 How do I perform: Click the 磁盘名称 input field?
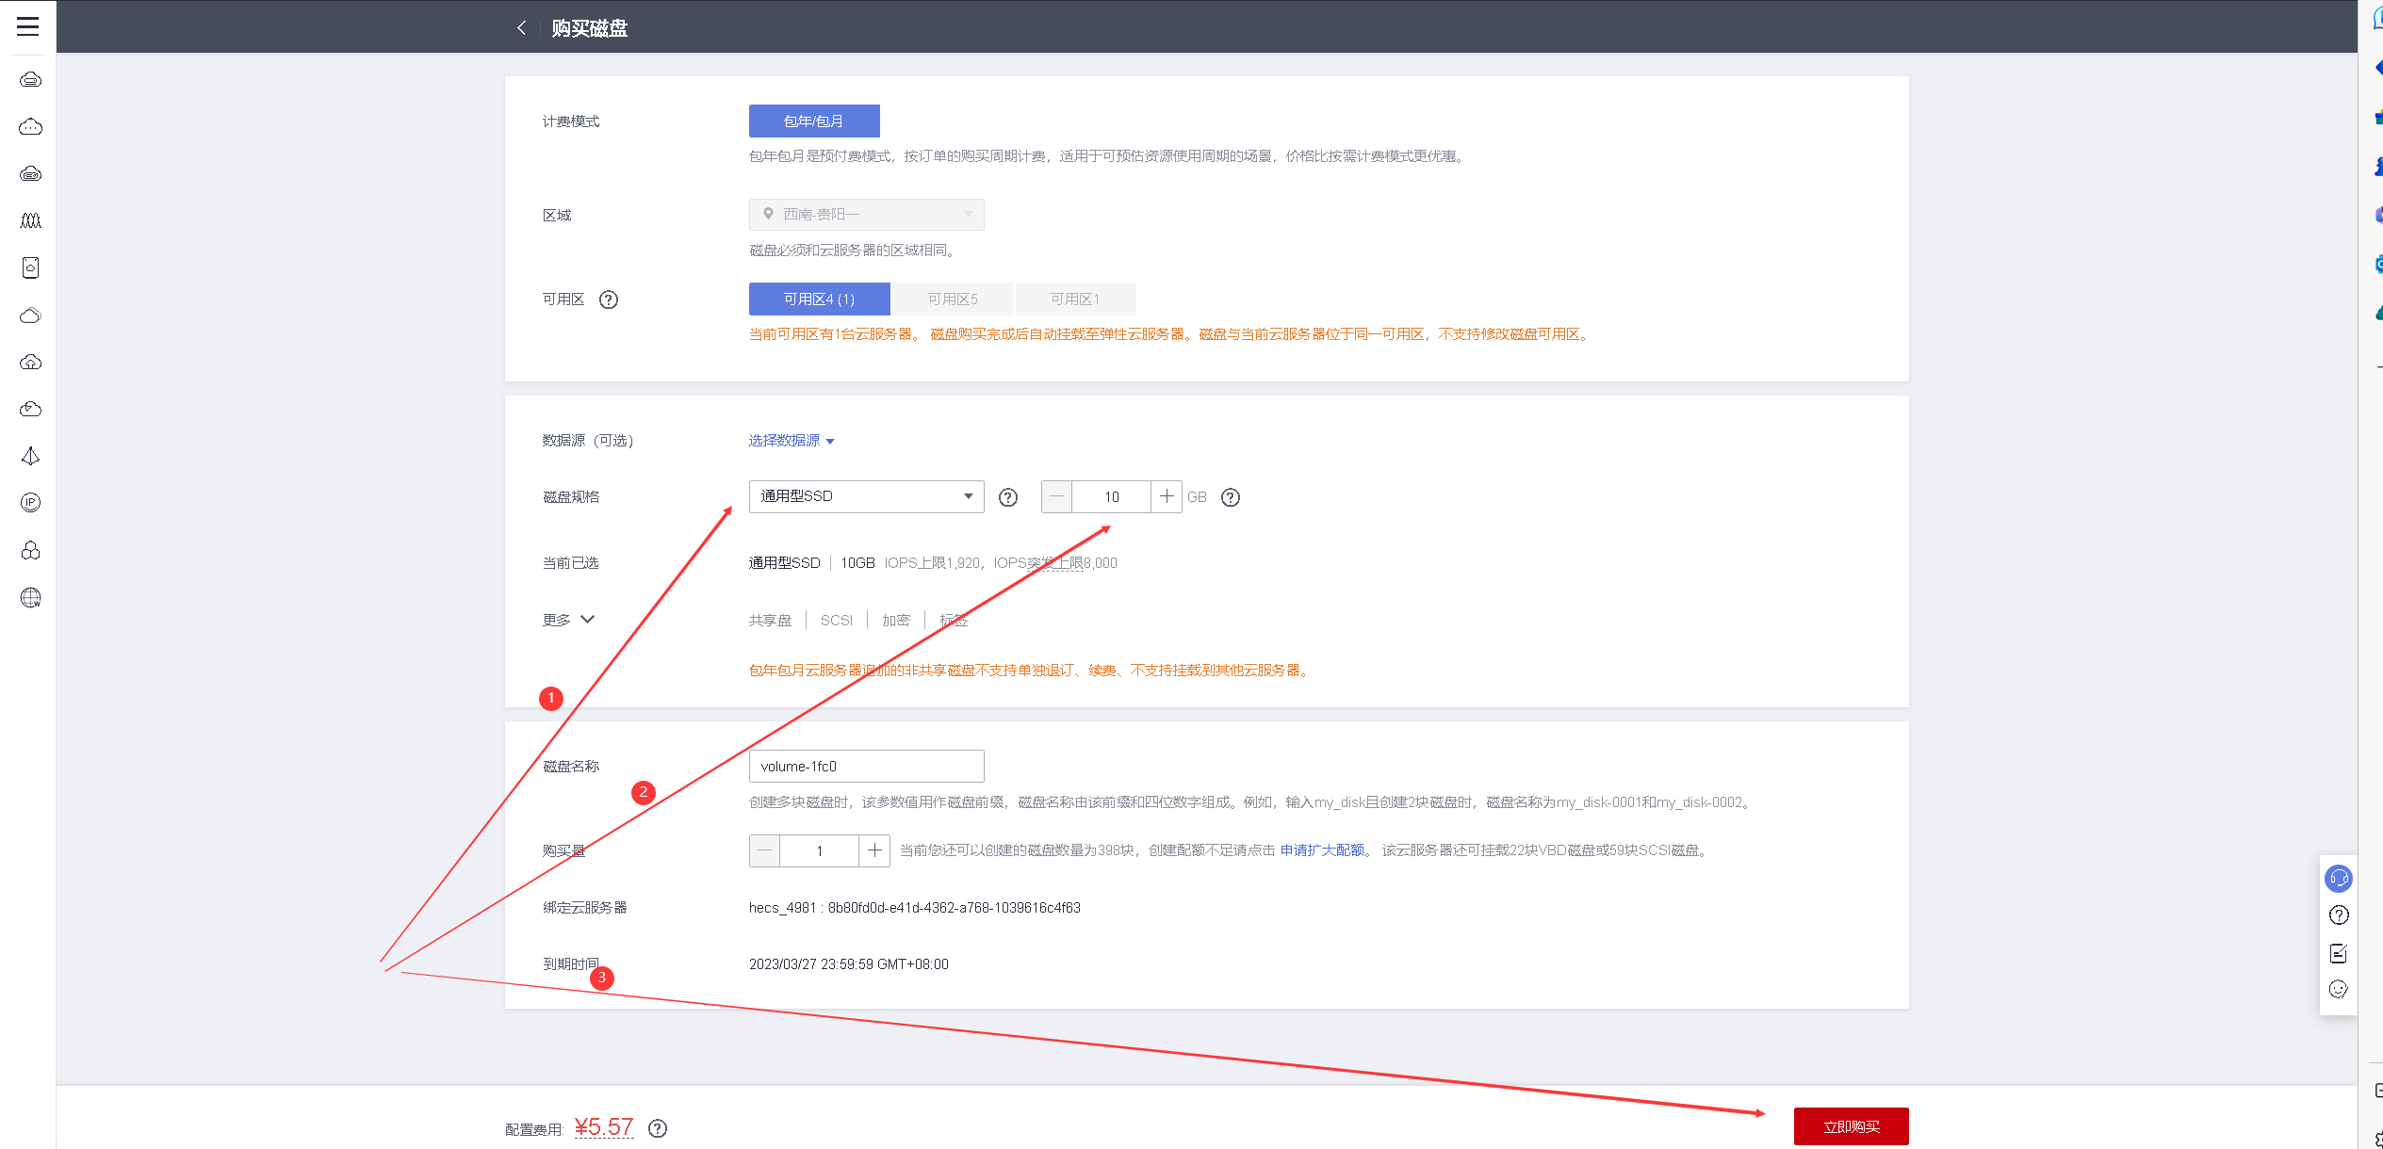(866, 767)
